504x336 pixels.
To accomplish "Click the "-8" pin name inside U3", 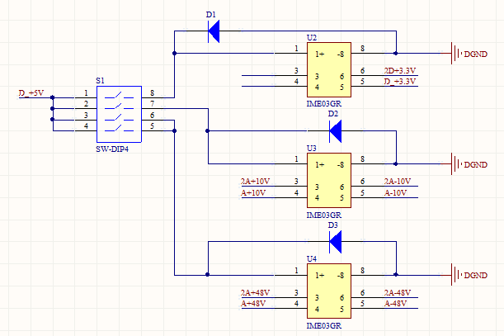I will coord(341,165).
